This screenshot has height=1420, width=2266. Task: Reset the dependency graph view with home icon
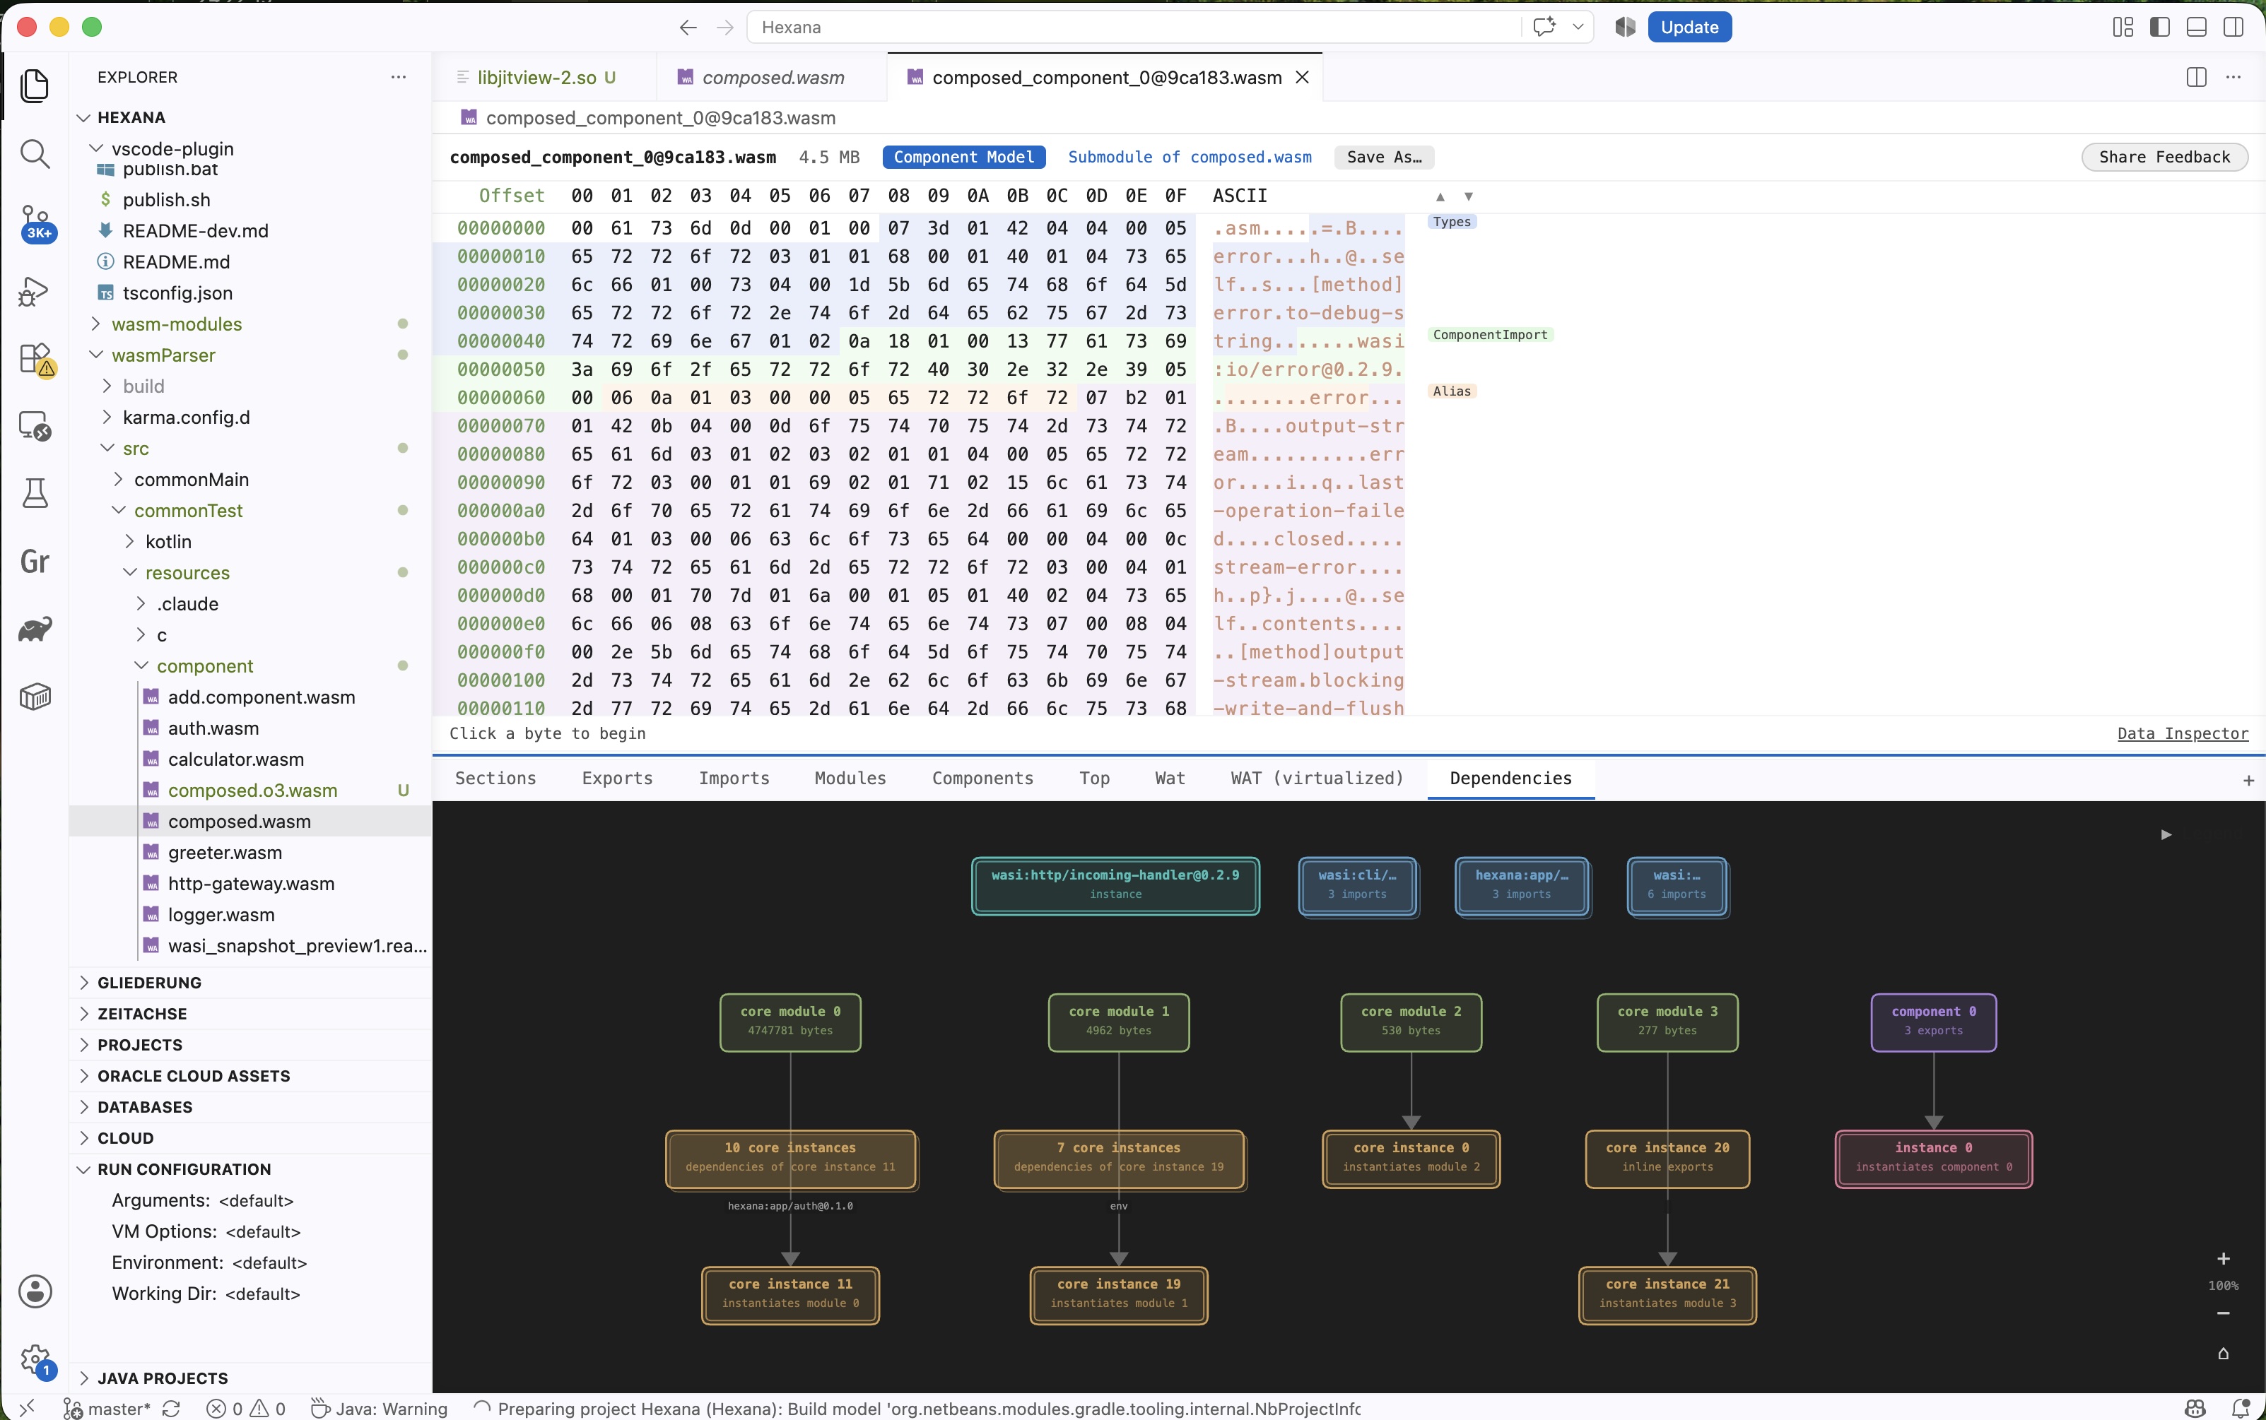[2224, 1354]
